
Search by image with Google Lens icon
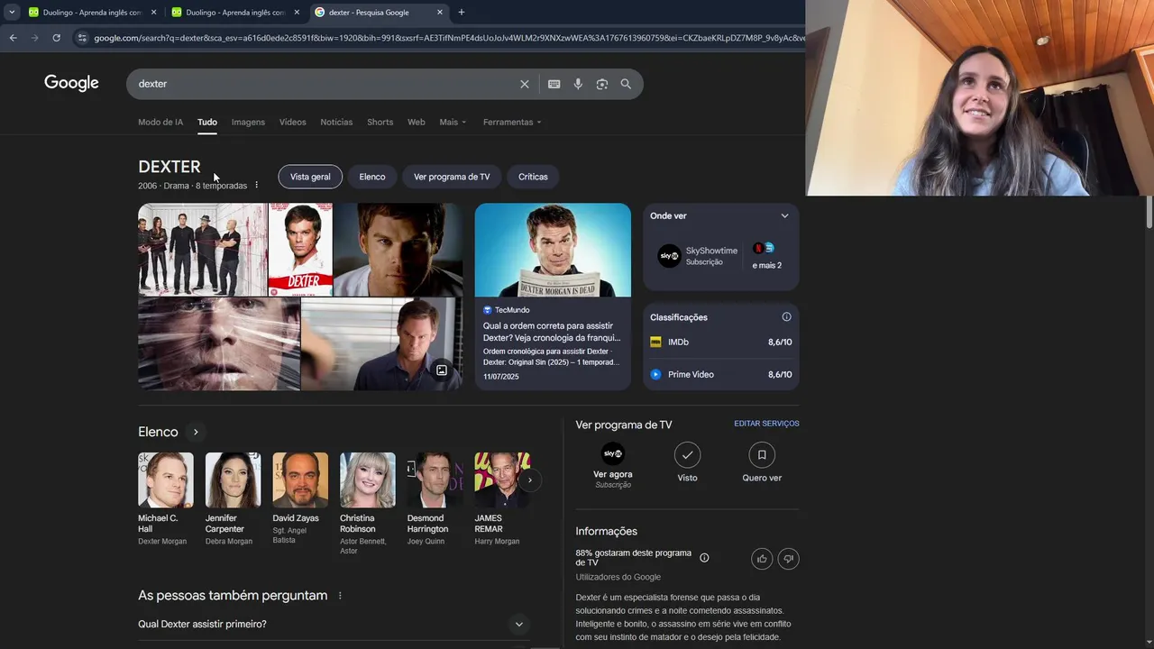coord(602,84)
